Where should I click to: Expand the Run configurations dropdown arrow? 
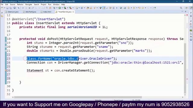pos(62,8)
